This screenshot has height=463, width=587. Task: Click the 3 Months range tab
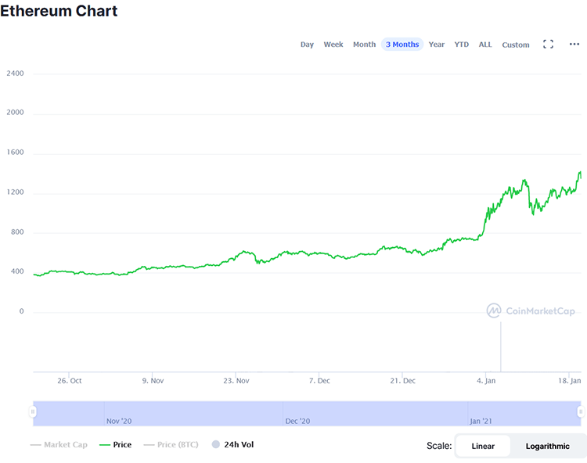point(402,45)
